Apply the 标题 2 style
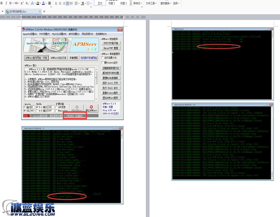Screen dimensions: 280x217 (x=124, y=3)
